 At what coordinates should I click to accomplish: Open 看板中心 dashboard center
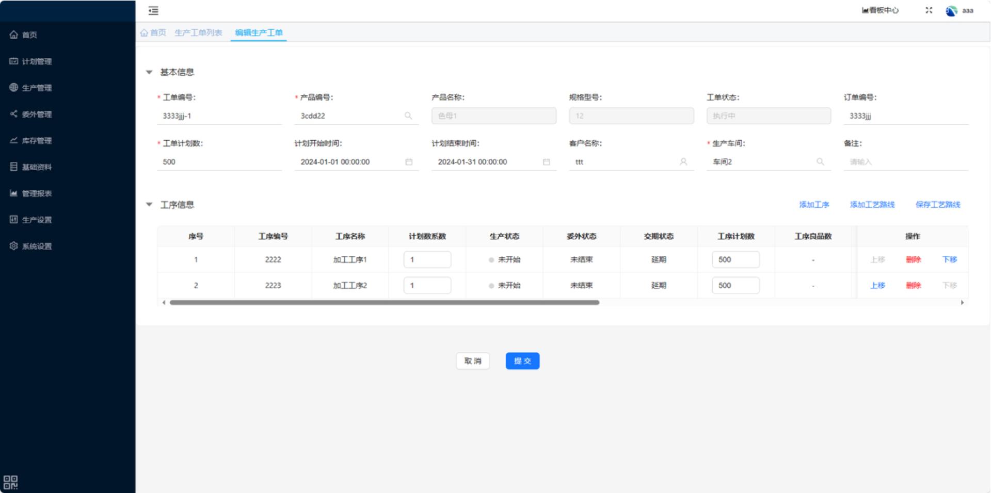[880, 10]
